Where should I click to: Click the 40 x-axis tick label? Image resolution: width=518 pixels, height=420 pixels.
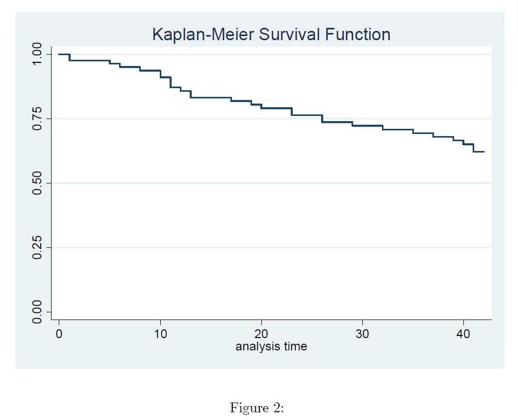[x=463, y=333]
